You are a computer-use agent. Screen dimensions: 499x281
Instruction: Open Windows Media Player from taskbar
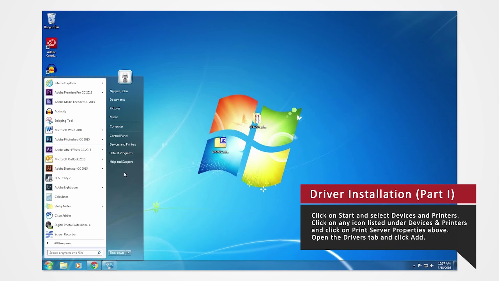point(78,265)
